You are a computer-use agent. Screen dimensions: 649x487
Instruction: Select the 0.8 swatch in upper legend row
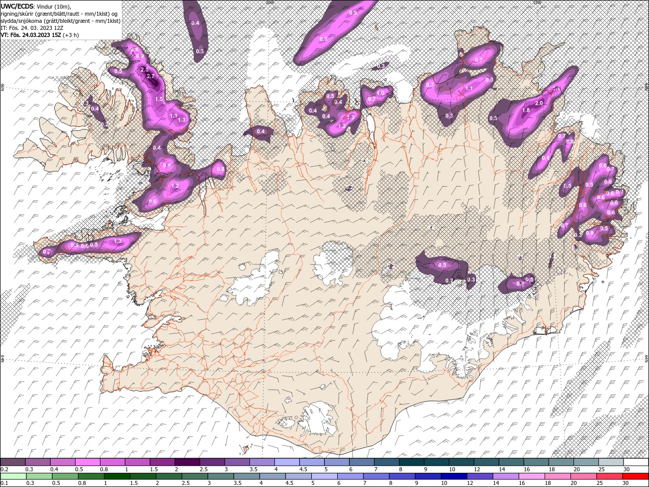(x=113, y=462)
